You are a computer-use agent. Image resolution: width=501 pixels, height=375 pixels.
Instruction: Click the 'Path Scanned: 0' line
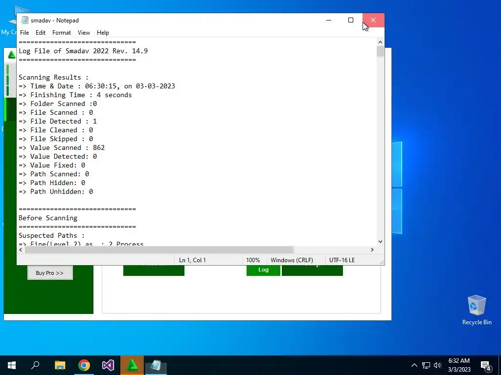click(54, 174)
